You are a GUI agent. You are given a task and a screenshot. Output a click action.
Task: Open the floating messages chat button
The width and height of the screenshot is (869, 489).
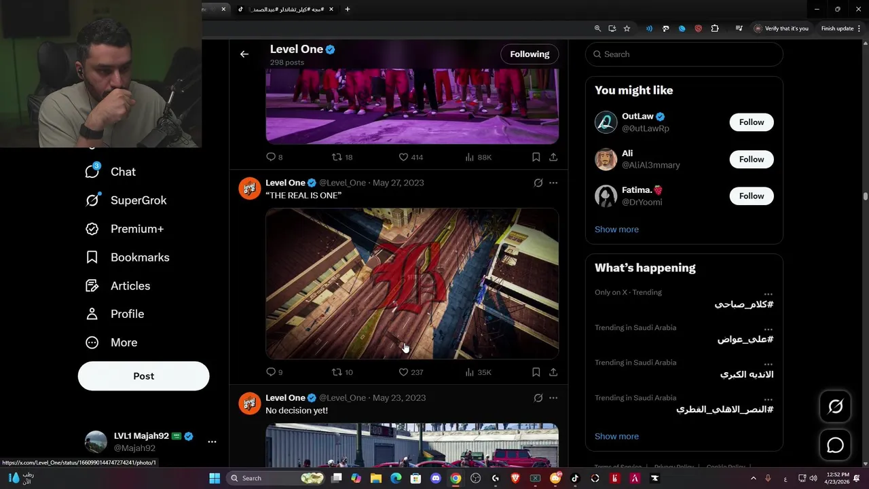[836, 446]
